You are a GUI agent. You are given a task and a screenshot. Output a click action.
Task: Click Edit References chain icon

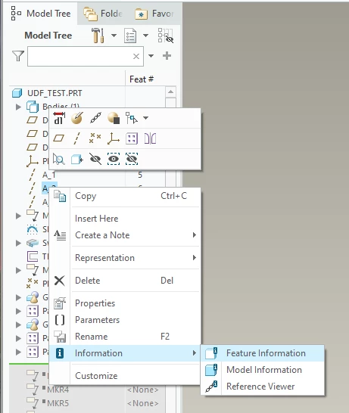95,118
